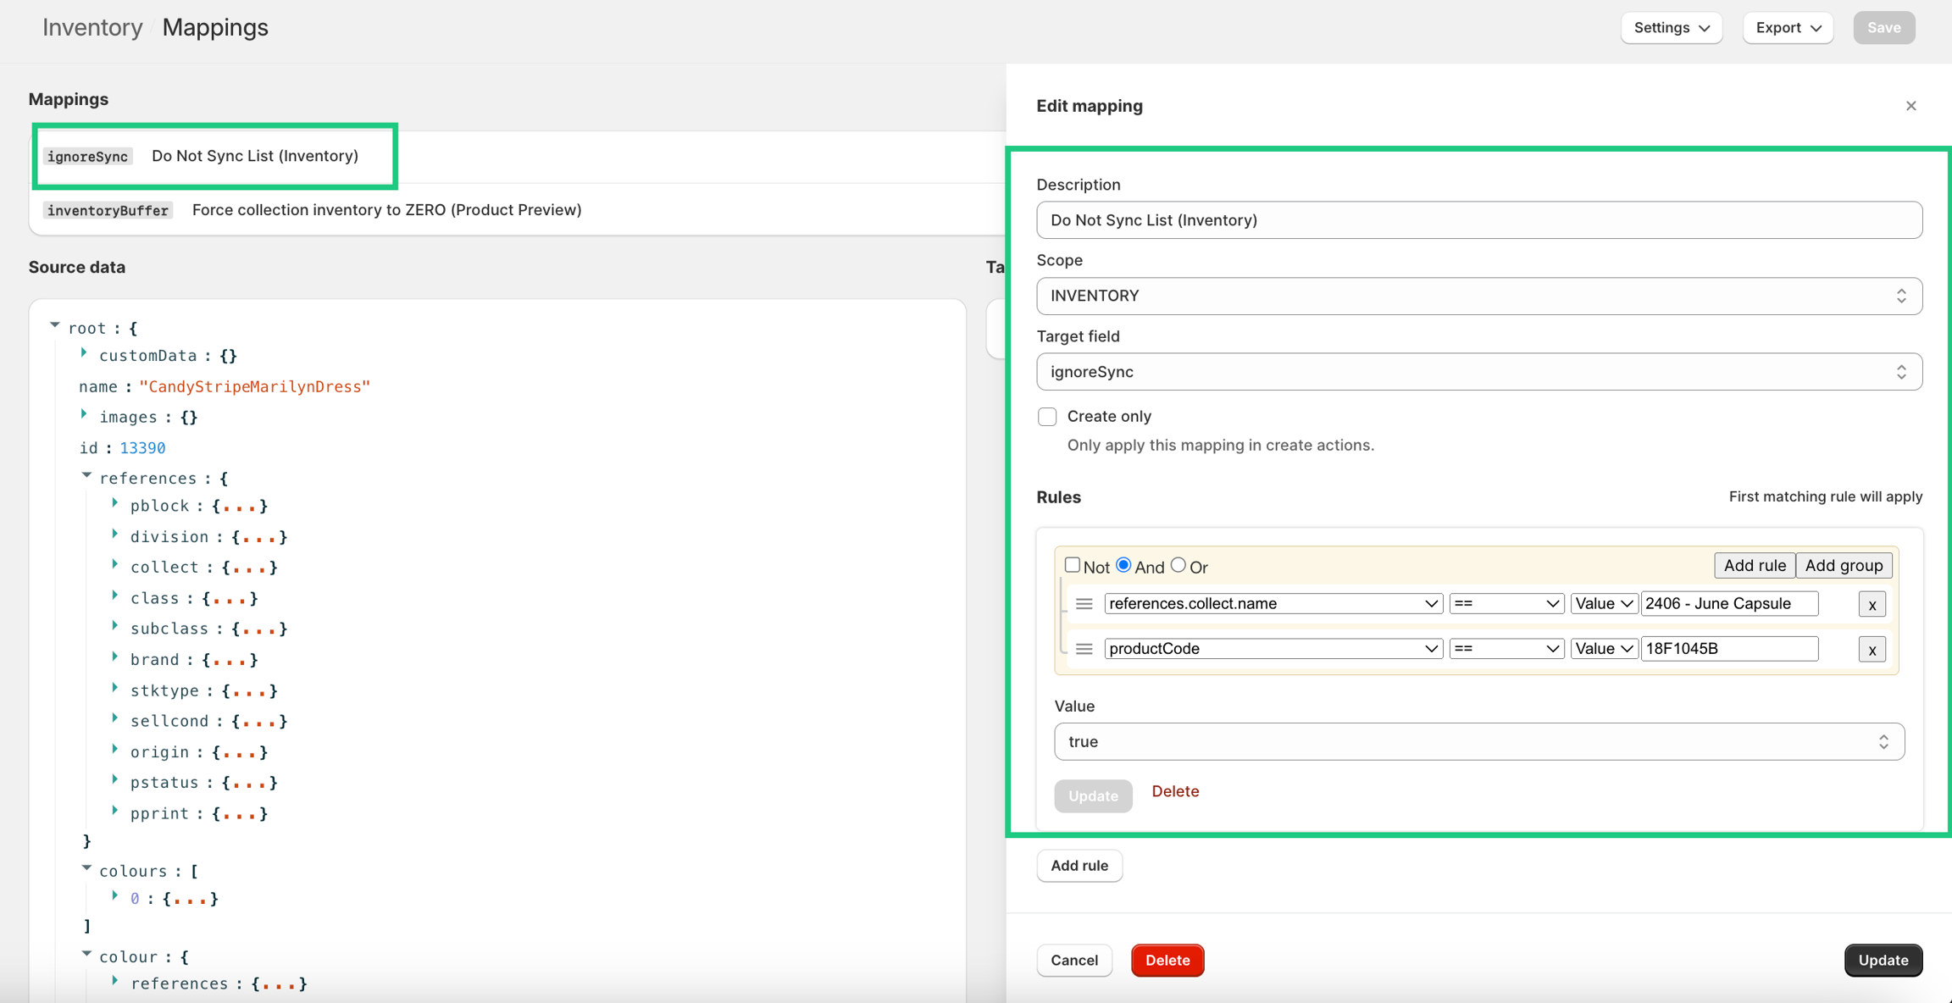1952x1003 pixels.
Task: Open the Export menu
Action: coord(1788,28)
